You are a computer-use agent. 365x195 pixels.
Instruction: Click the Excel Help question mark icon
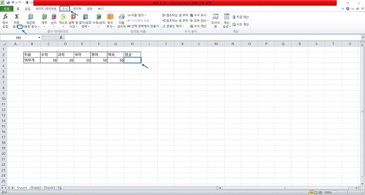tap(348, 9)
